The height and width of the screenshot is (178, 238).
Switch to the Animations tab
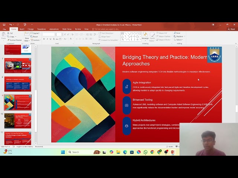(x=54, y=29)
